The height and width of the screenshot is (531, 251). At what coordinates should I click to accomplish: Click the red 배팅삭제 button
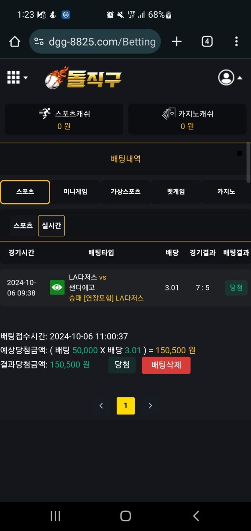(166, 365)
